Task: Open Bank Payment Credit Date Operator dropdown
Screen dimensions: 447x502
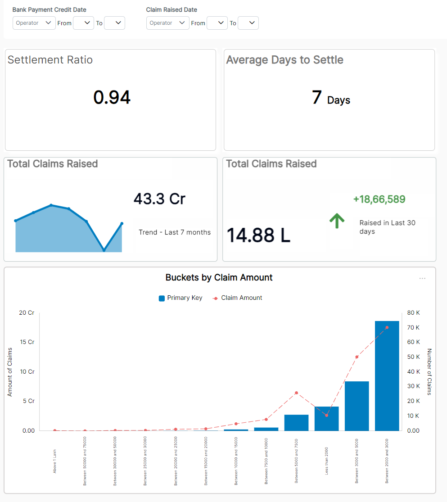Action: point(34,23)
